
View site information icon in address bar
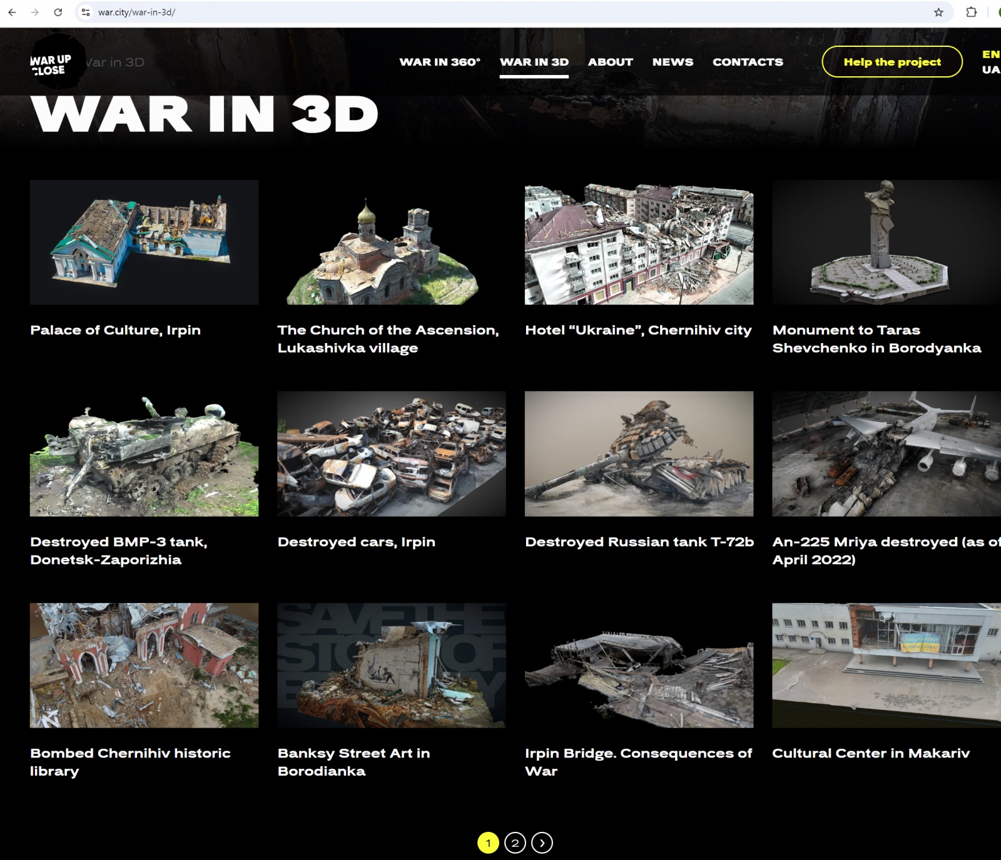point(86,12)
